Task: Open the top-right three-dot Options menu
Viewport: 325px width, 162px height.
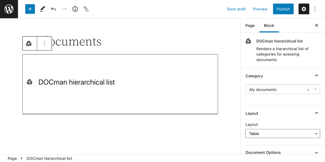Action: pyautogui.click(x=315, y=9)
